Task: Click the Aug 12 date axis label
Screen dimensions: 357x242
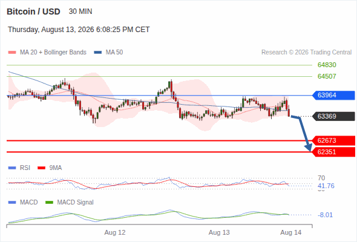Action: click(115, 232)
